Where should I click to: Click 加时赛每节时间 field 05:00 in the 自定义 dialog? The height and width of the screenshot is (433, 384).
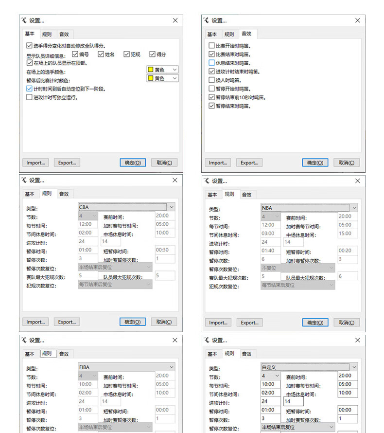[348, 384]
